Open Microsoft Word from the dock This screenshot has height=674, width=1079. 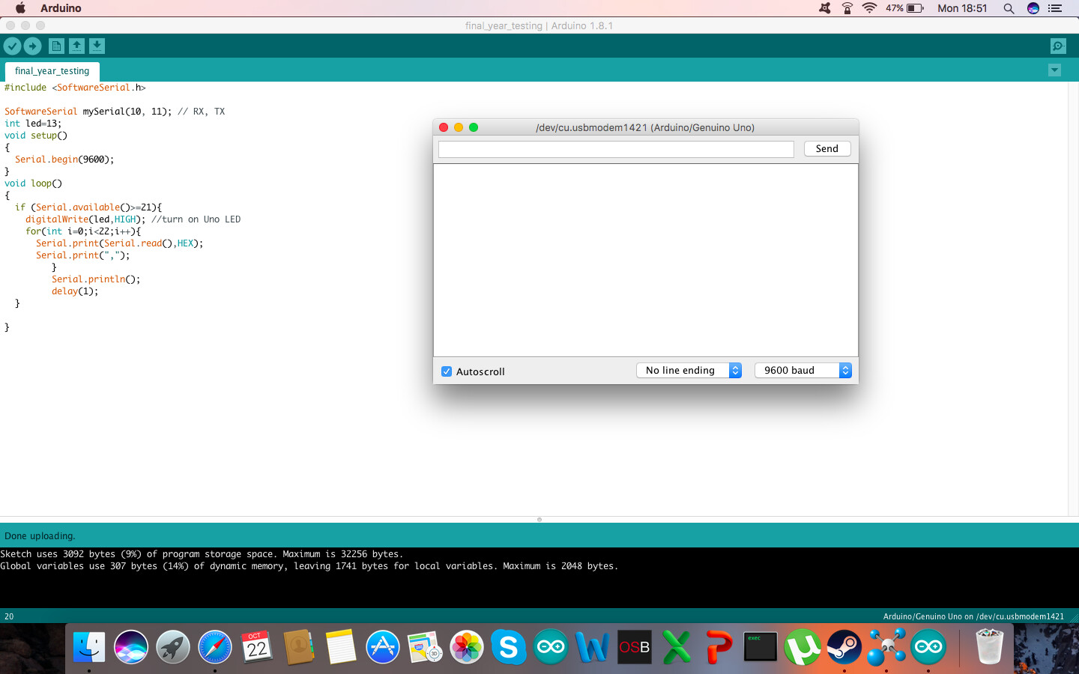[593, 647]
